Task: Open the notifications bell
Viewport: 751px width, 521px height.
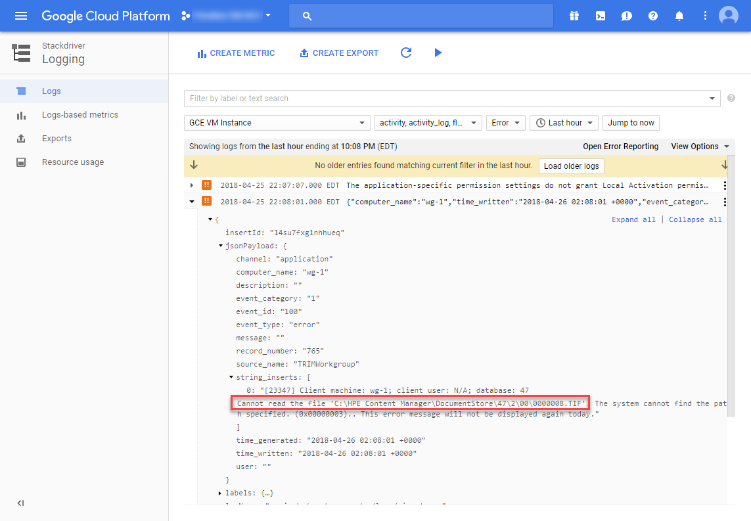Action: pyautogui.click(x=679, y=16)
